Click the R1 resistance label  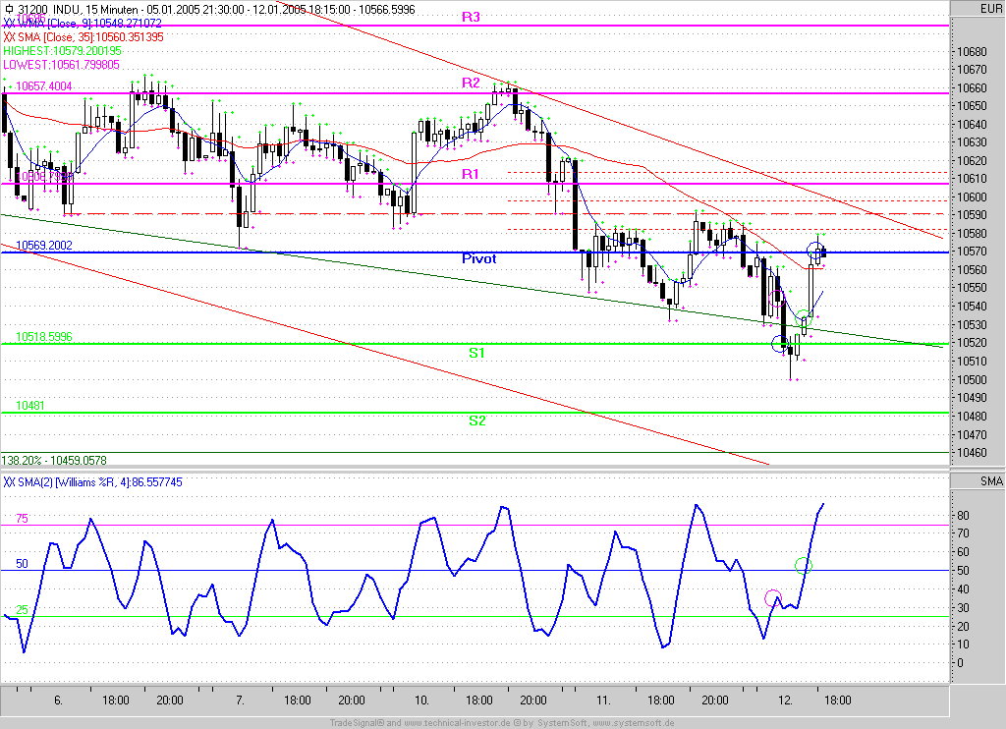[x=471, y=173]
